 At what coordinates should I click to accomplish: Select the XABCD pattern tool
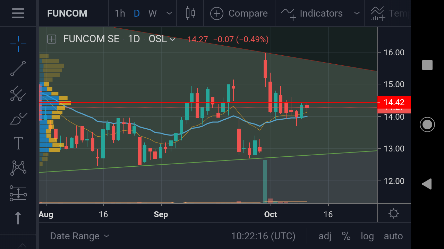(x=18, y=168)
